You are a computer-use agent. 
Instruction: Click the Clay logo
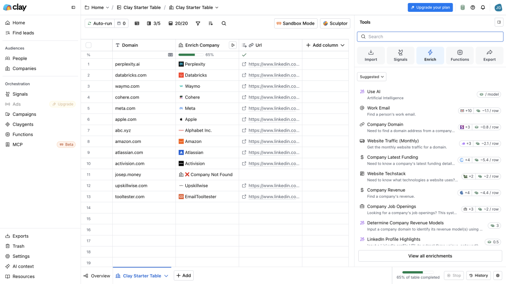pos(15,7)
